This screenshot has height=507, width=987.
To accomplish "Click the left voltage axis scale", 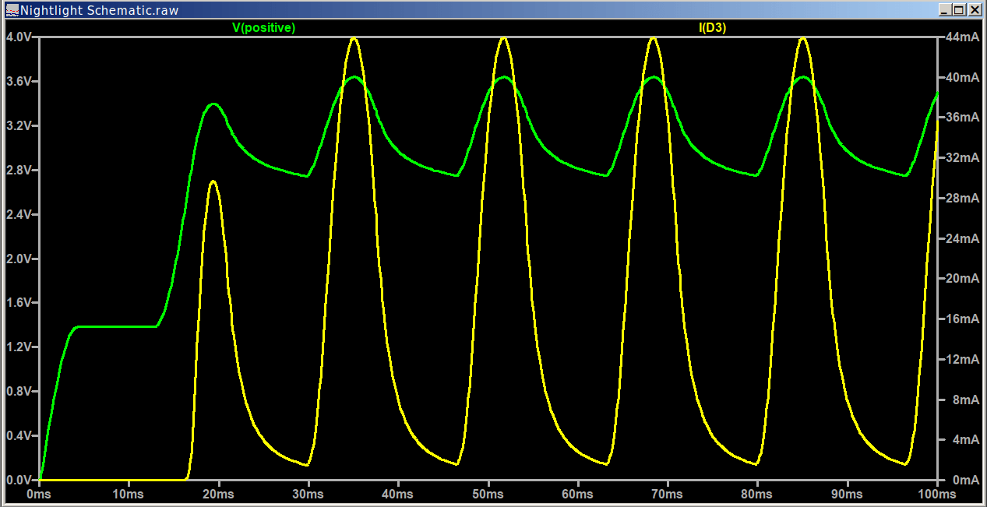I will click(x=20, y=257).
